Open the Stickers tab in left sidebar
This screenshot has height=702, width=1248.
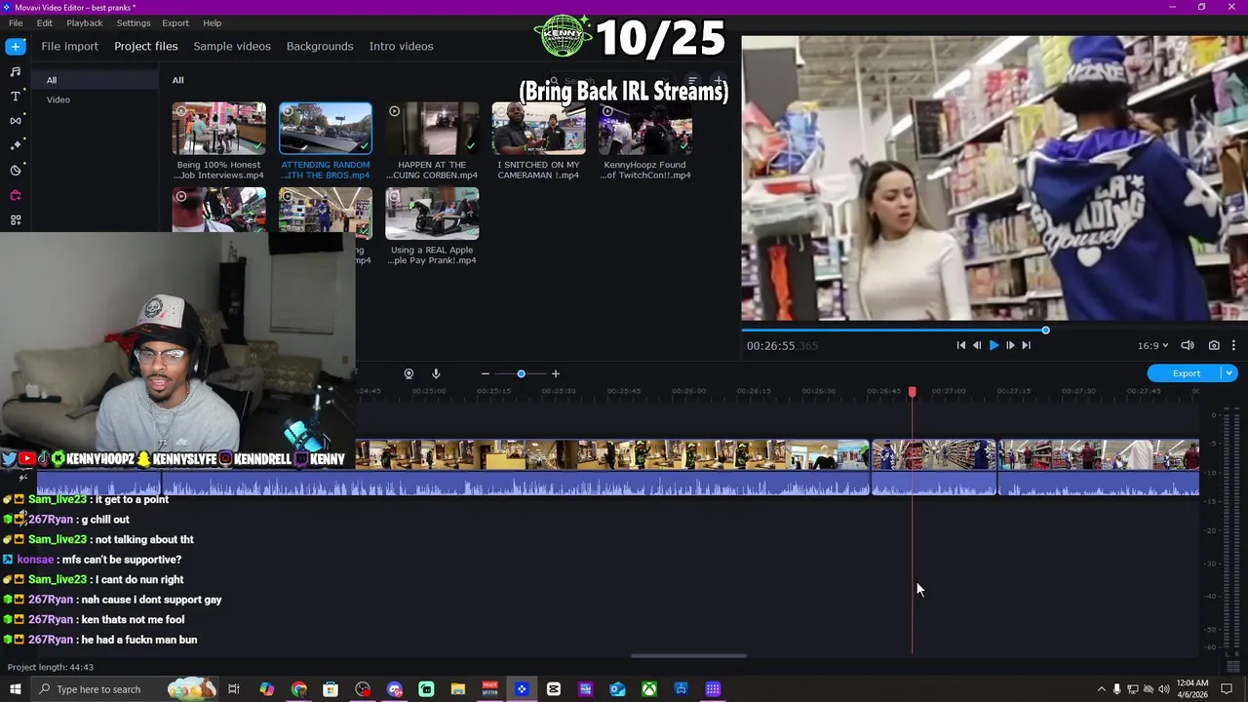(x=16, y=171)
